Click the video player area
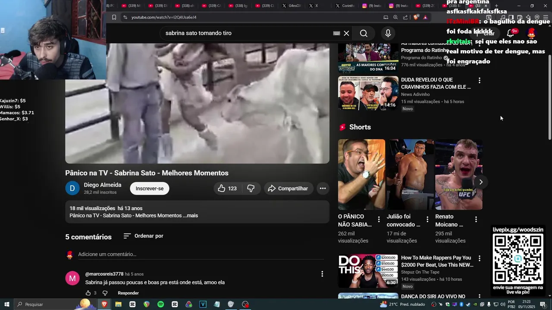Screen dimensions: 552x310 [x=197, y=103]
